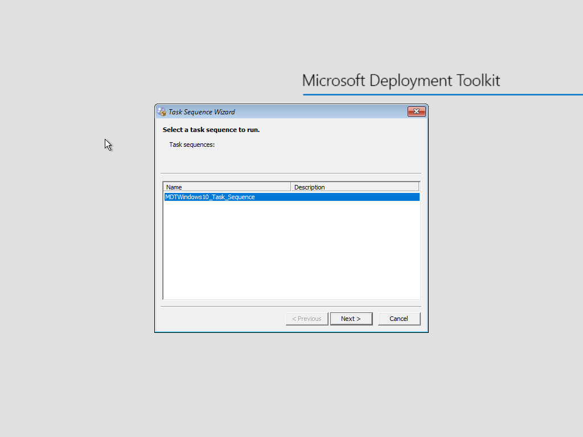Click the Task Sequence Wizard title bar icon
This screenshot has height=437, width=583.
162,112
